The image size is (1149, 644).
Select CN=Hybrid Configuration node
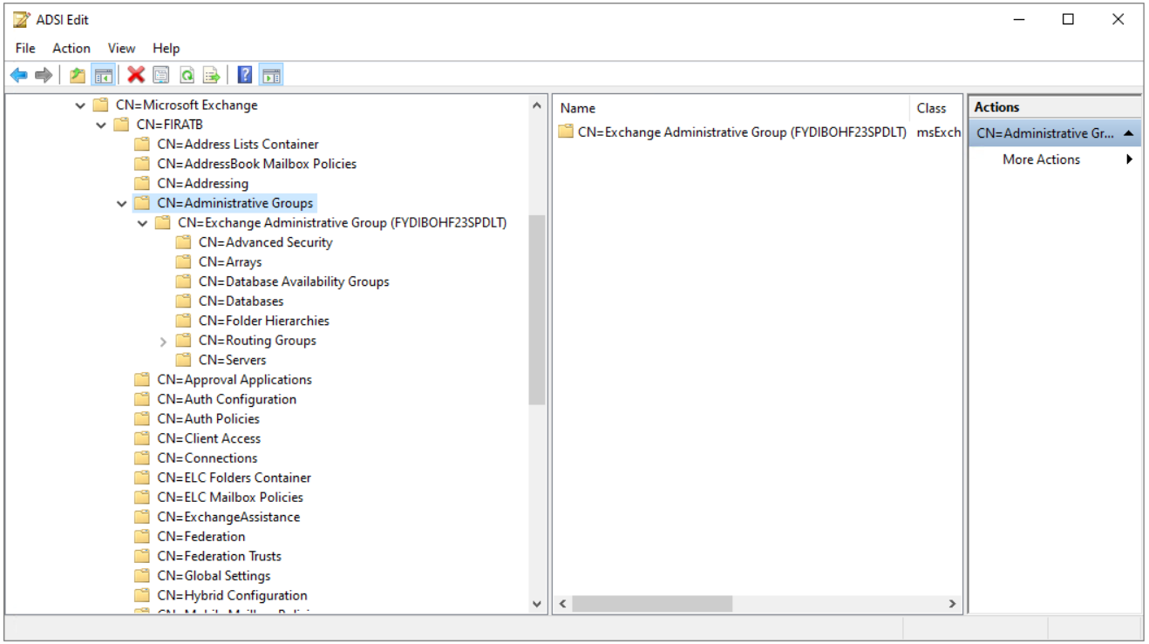click(x=232, y=595)
